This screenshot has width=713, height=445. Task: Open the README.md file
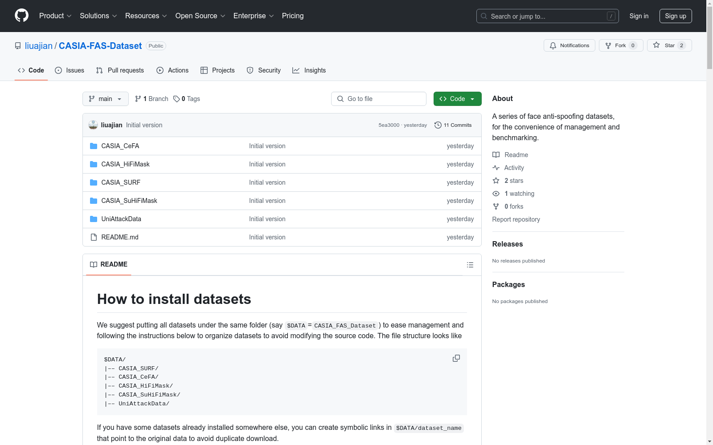coord(120,237)
